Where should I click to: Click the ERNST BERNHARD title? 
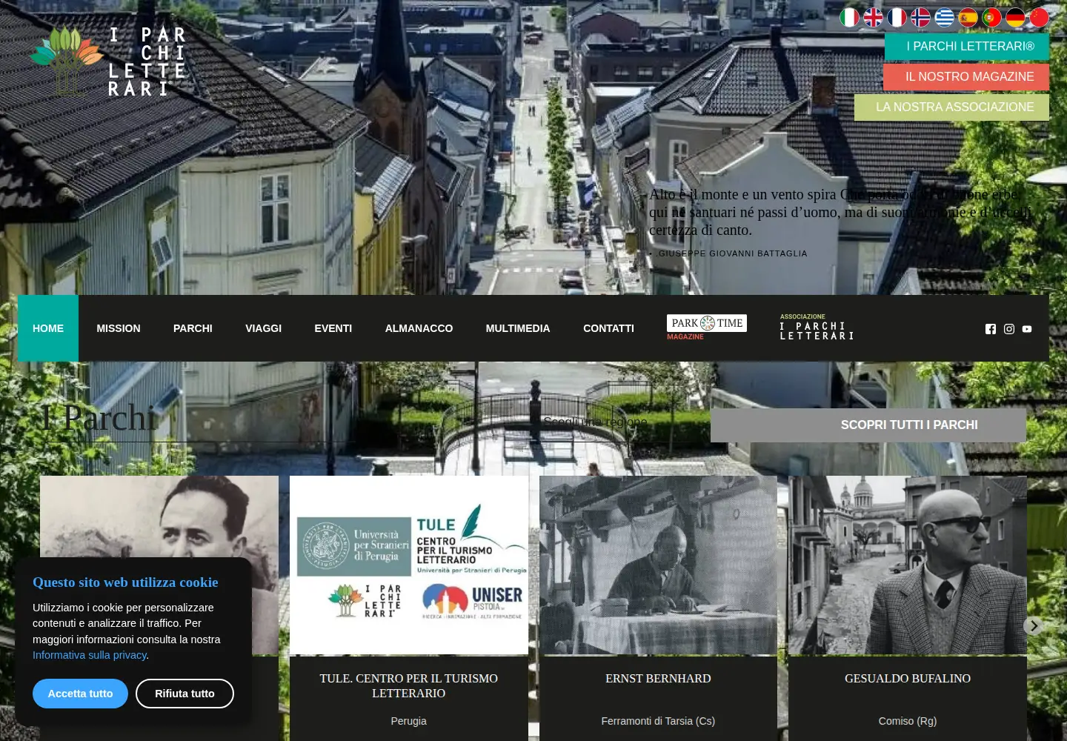point(658,679)
